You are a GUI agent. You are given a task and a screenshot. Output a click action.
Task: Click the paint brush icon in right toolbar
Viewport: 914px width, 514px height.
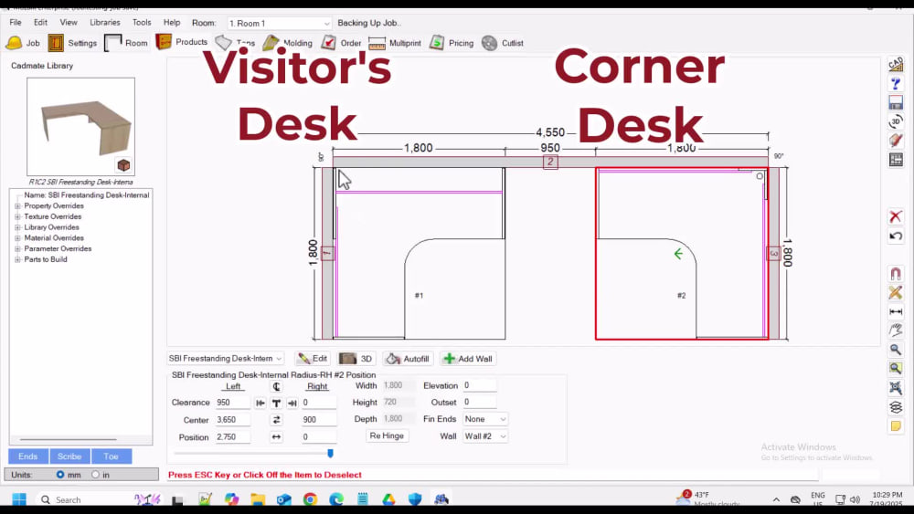click(x=896, y=141)
